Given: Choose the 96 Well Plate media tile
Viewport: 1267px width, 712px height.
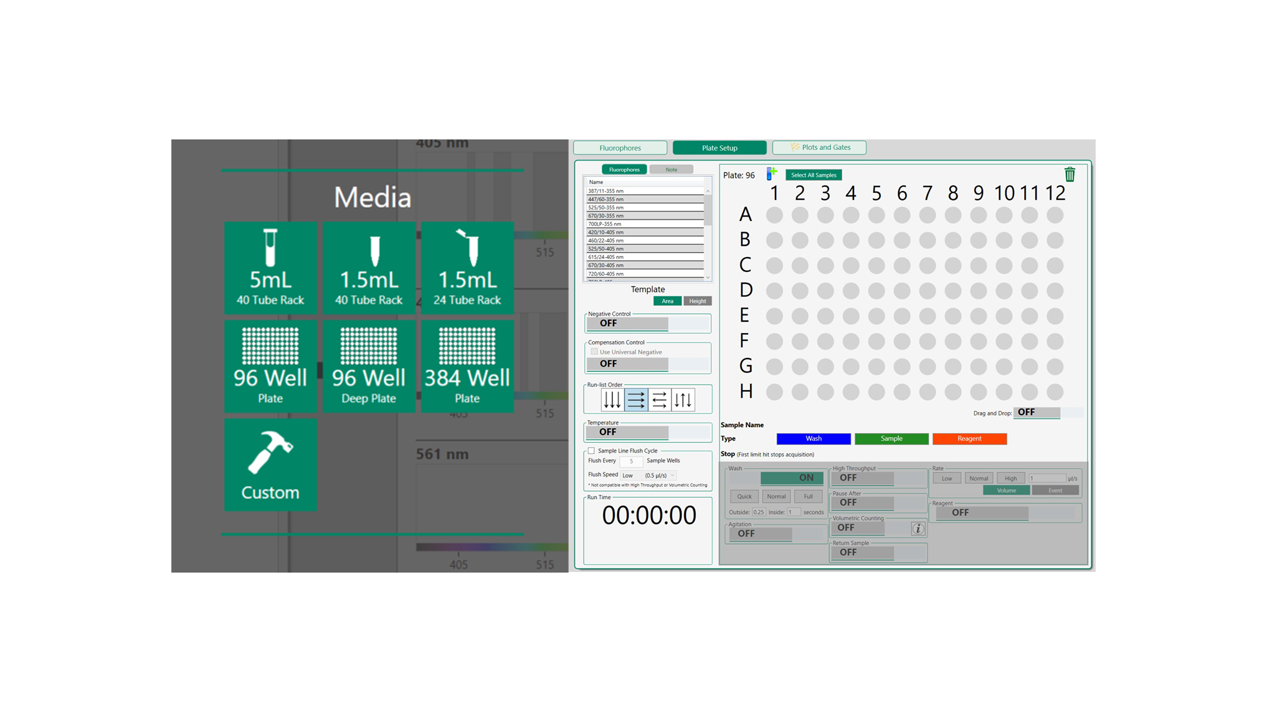Looking at the screenshot, I should coord(270,365).
